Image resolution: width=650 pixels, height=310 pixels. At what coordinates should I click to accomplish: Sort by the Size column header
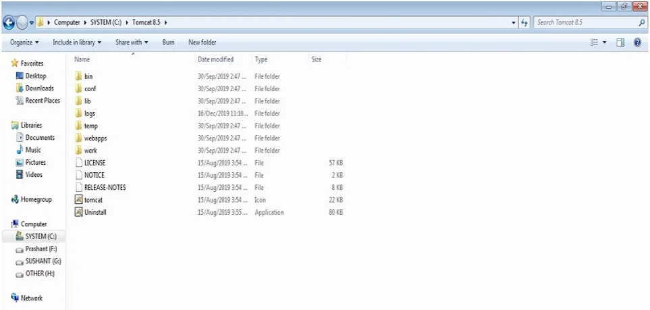tap(317, 59)
